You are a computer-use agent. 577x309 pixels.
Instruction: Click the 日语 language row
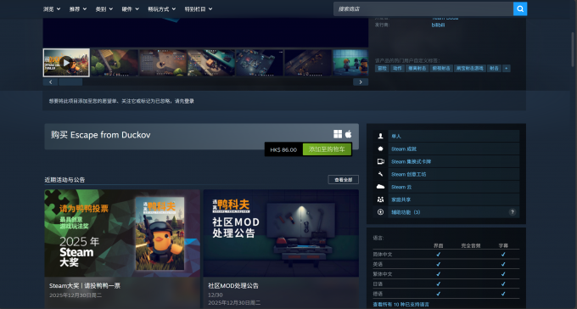click(446, 284)
